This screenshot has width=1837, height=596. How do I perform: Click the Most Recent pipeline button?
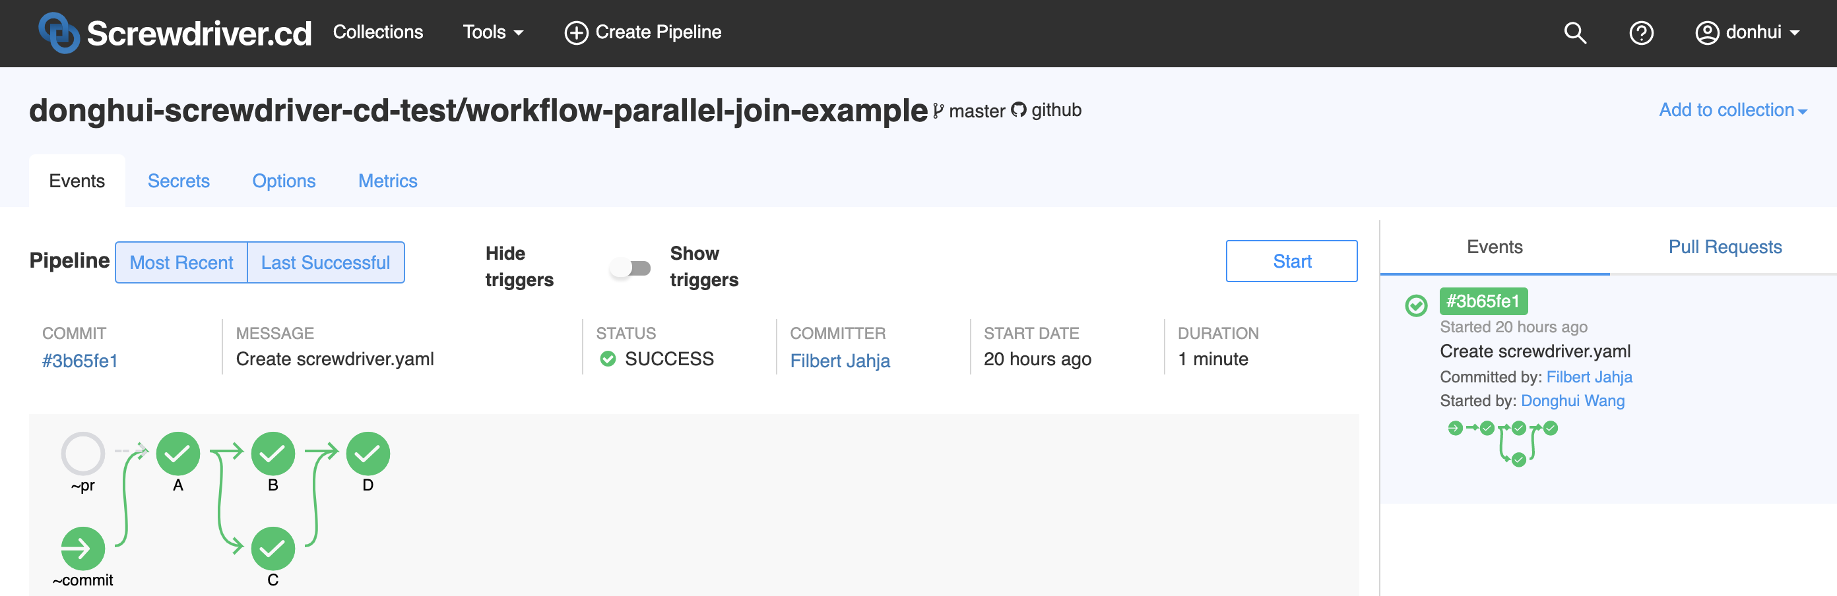(x=181, y=262)
